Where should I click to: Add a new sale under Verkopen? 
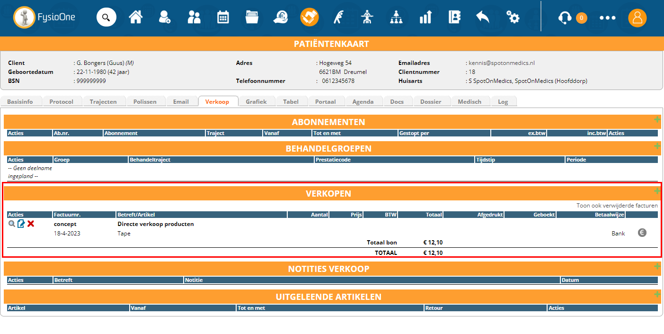click(x=657, y=191)
